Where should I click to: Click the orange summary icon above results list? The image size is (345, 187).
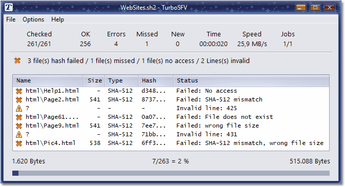[x=17, y=60]
